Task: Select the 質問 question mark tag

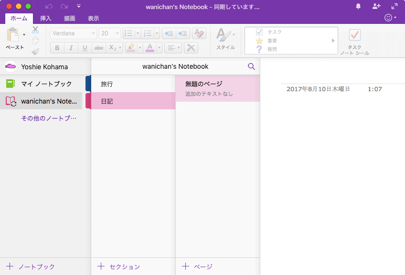Action: 259,49
